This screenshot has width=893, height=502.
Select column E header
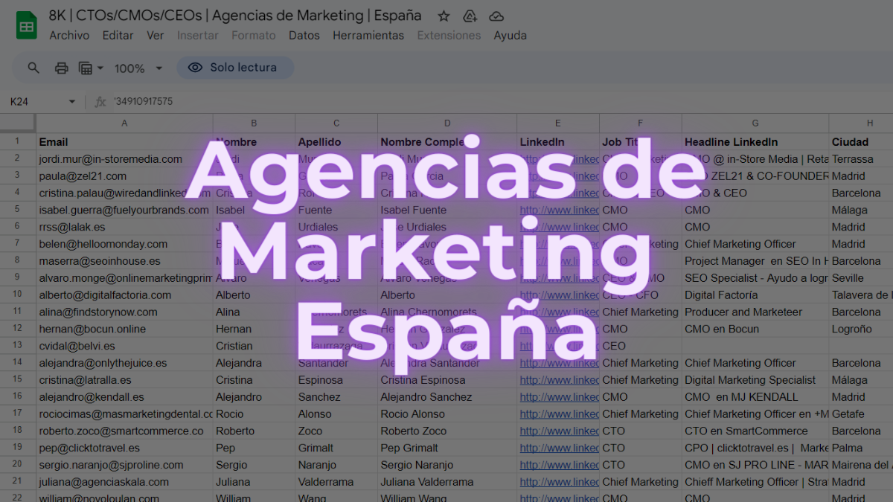pyautogui.click(x=558, y=123)
